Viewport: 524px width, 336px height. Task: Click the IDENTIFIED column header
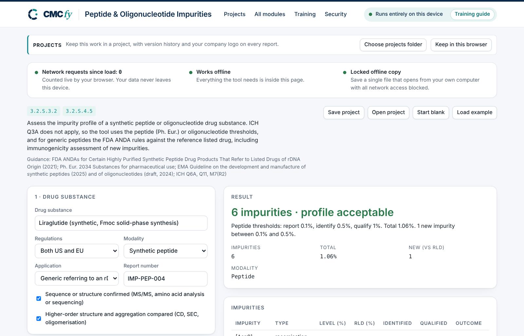click(x=397, y=323)
